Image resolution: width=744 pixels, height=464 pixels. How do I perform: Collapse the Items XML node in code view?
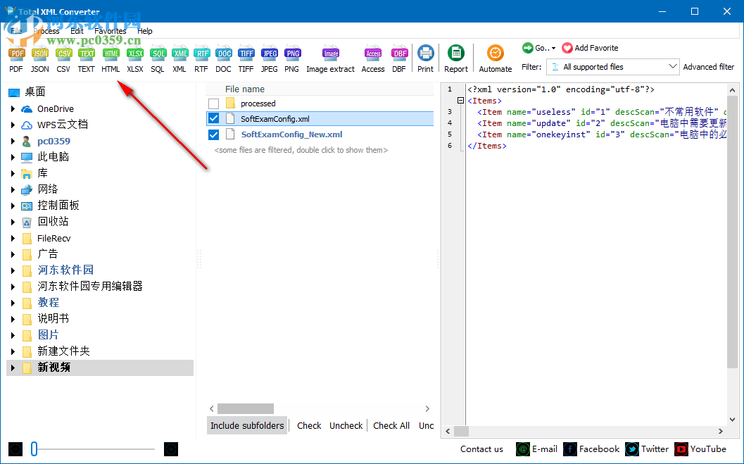click(462, 100)
